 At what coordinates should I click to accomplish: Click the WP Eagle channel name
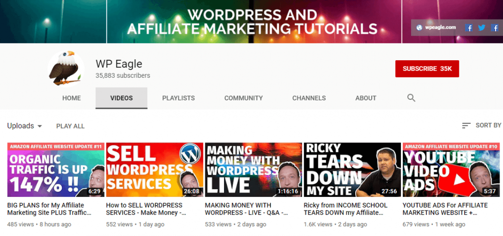tap(119, 64)
